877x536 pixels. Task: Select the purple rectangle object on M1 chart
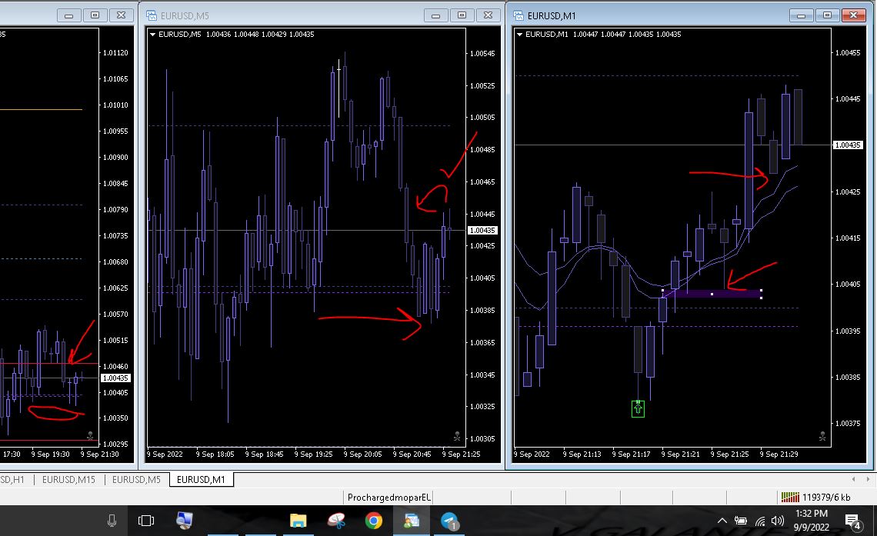[712, 294]
